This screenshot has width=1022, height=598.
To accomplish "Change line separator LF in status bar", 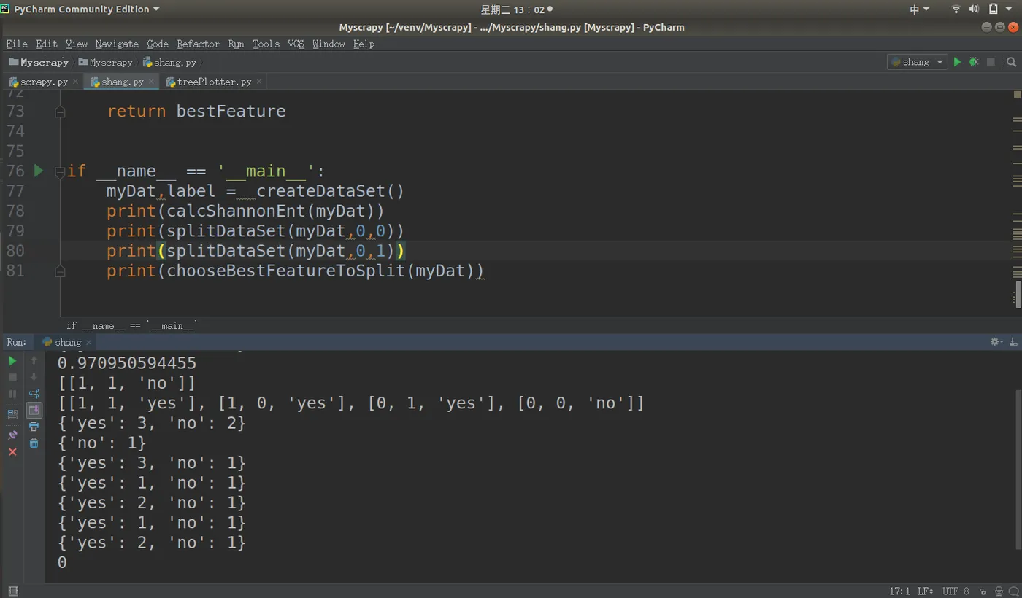I will pos(925,591).
